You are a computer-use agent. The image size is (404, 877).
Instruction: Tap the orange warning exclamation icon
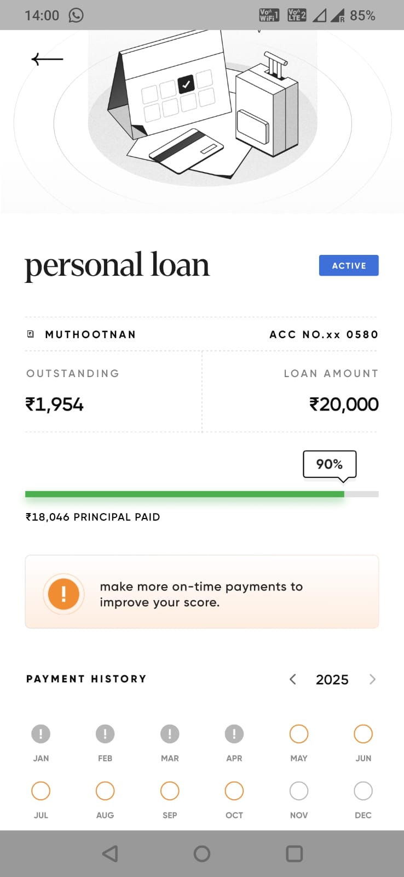point(64,594)
